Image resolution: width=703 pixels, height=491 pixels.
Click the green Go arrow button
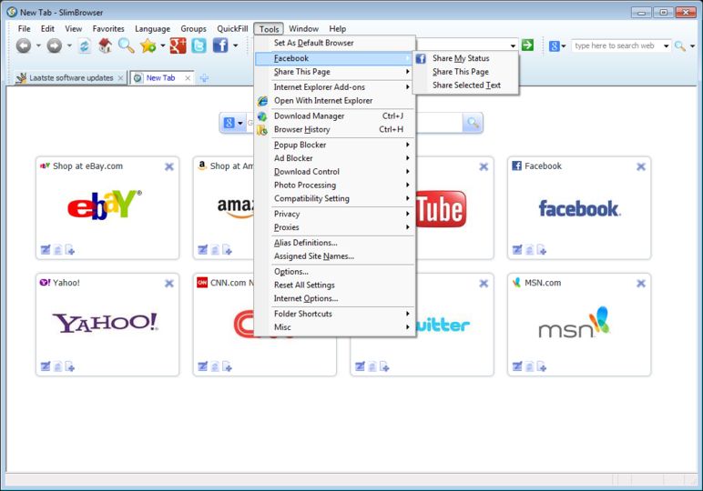tap(527, 45)
